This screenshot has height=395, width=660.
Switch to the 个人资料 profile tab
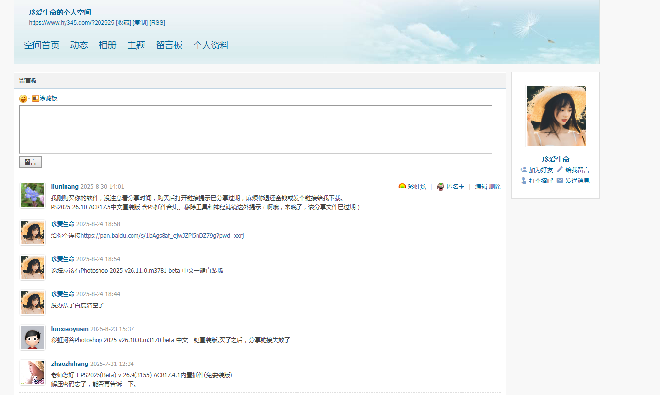211,45
